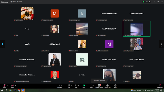Viewport: 164px width, 92px height.
Task: Click the Zoom Workplace logo
Action: 5,2
